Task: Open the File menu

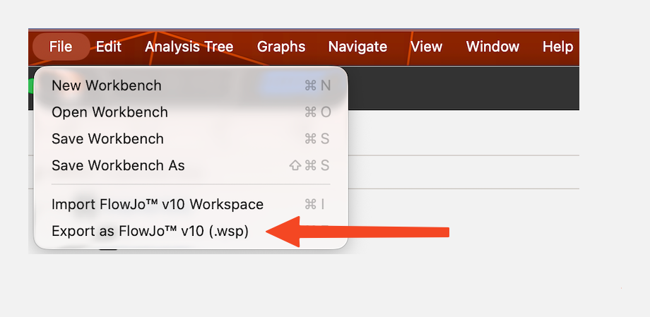Action: pos(61,47)
